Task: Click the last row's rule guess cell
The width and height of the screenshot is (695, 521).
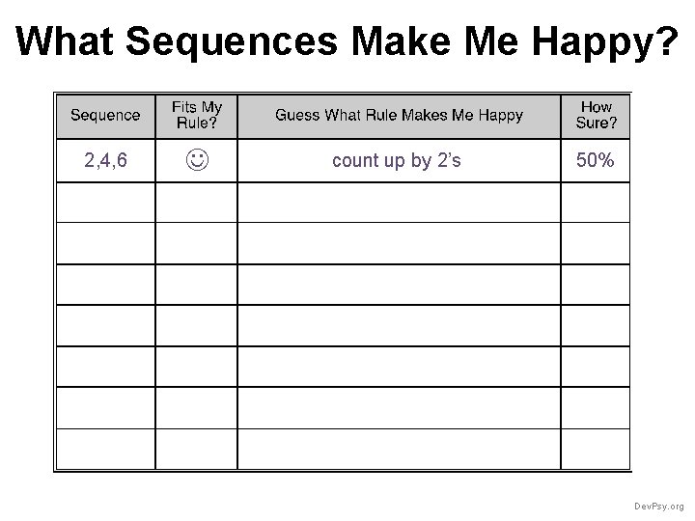Action: [x=399, y=449]
